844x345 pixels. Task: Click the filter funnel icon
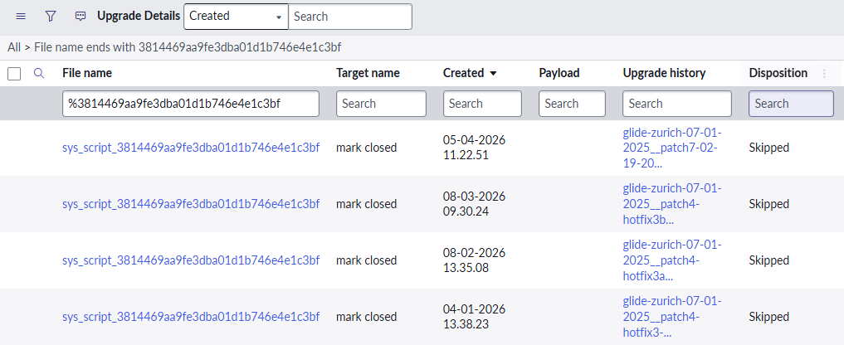pyautogui.click(x=51, y=16)
